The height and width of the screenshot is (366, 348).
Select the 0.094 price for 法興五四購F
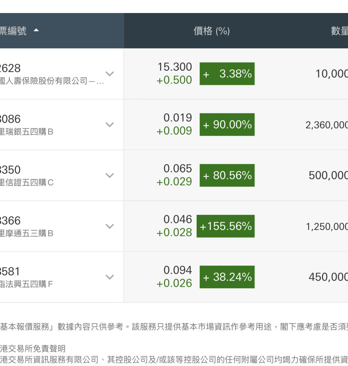(177, 270)
